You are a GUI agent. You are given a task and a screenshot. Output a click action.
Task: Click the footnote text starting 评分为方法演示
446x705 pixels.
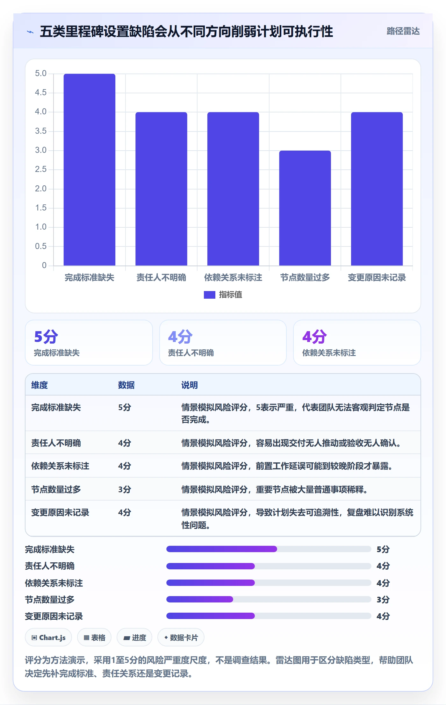[x=219, y=667]
